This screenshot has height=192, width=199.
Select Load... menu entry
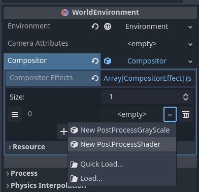[x=122, y=178]
